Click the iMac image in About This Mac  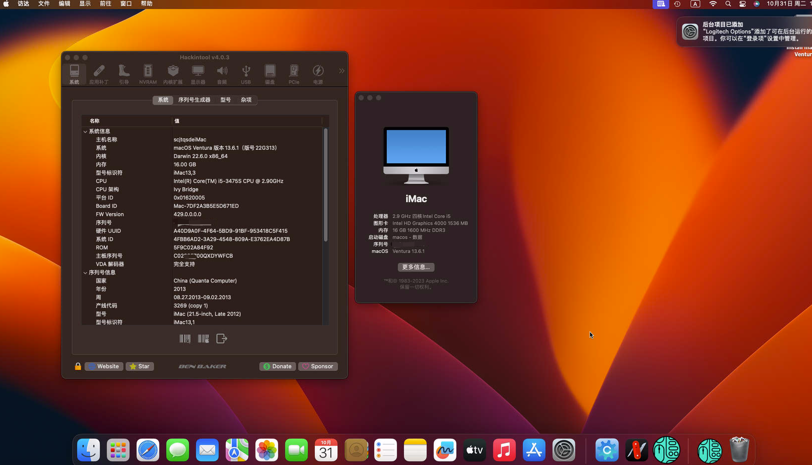pyautogui.click(x=416, y=155)
